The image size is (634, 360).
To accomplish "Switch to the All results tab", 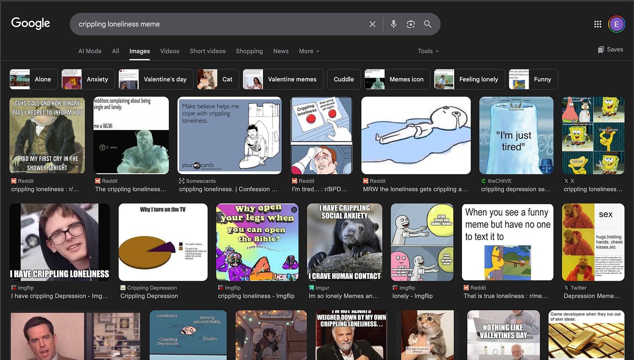I will [x=115, y=51].
